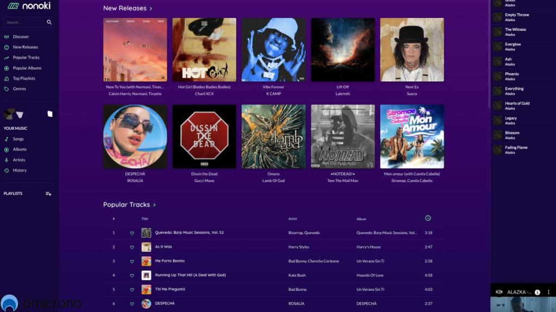This screenshot has width=556, height=312.
Task: Click the nonoki logo
Action: coord(29,6)
